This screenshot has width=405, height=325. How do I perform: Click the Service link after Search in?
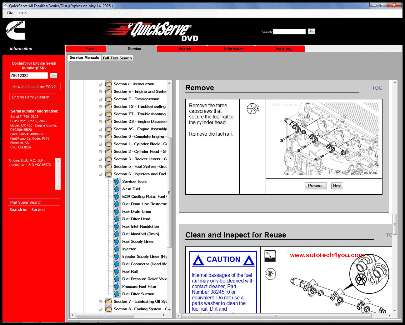pos(38,210)
